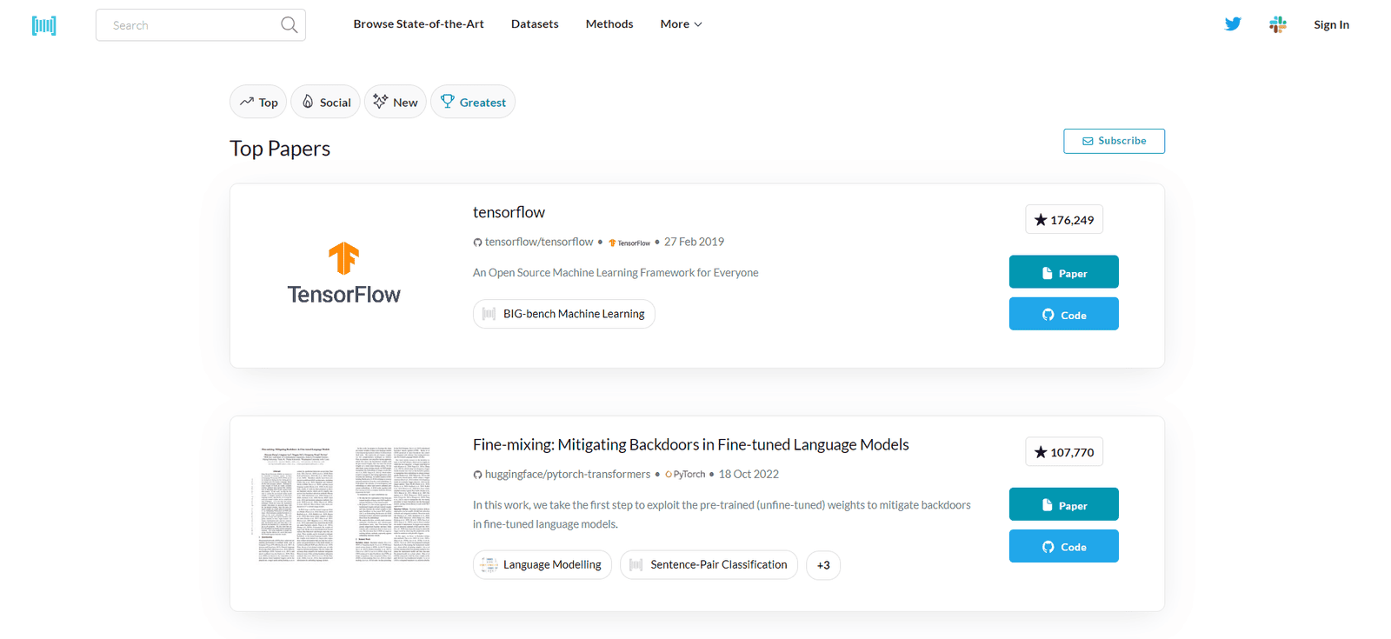Open Browse State-of-the-Art page
Image resolution: width=1391 pixels, height=639 pixels.
coord(418,24)
